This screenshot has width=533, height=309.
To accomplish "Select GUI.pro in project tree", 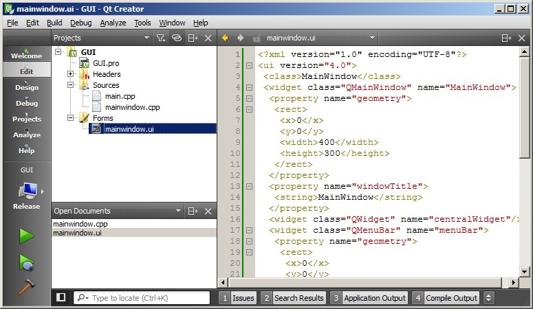I will pyautogui.click(x=106, y=63).
